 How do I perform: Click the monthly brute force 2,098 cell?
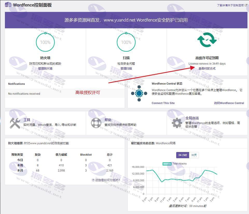click(x=61, y=170)
